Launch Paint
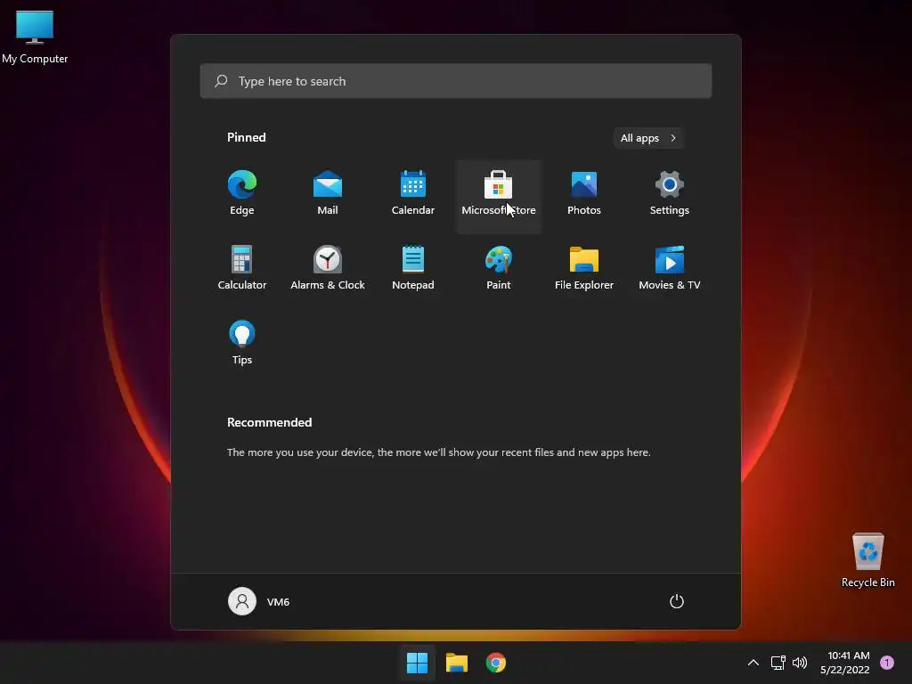The width and height of the screenshot is (912, 684). [x=499, y=268]
